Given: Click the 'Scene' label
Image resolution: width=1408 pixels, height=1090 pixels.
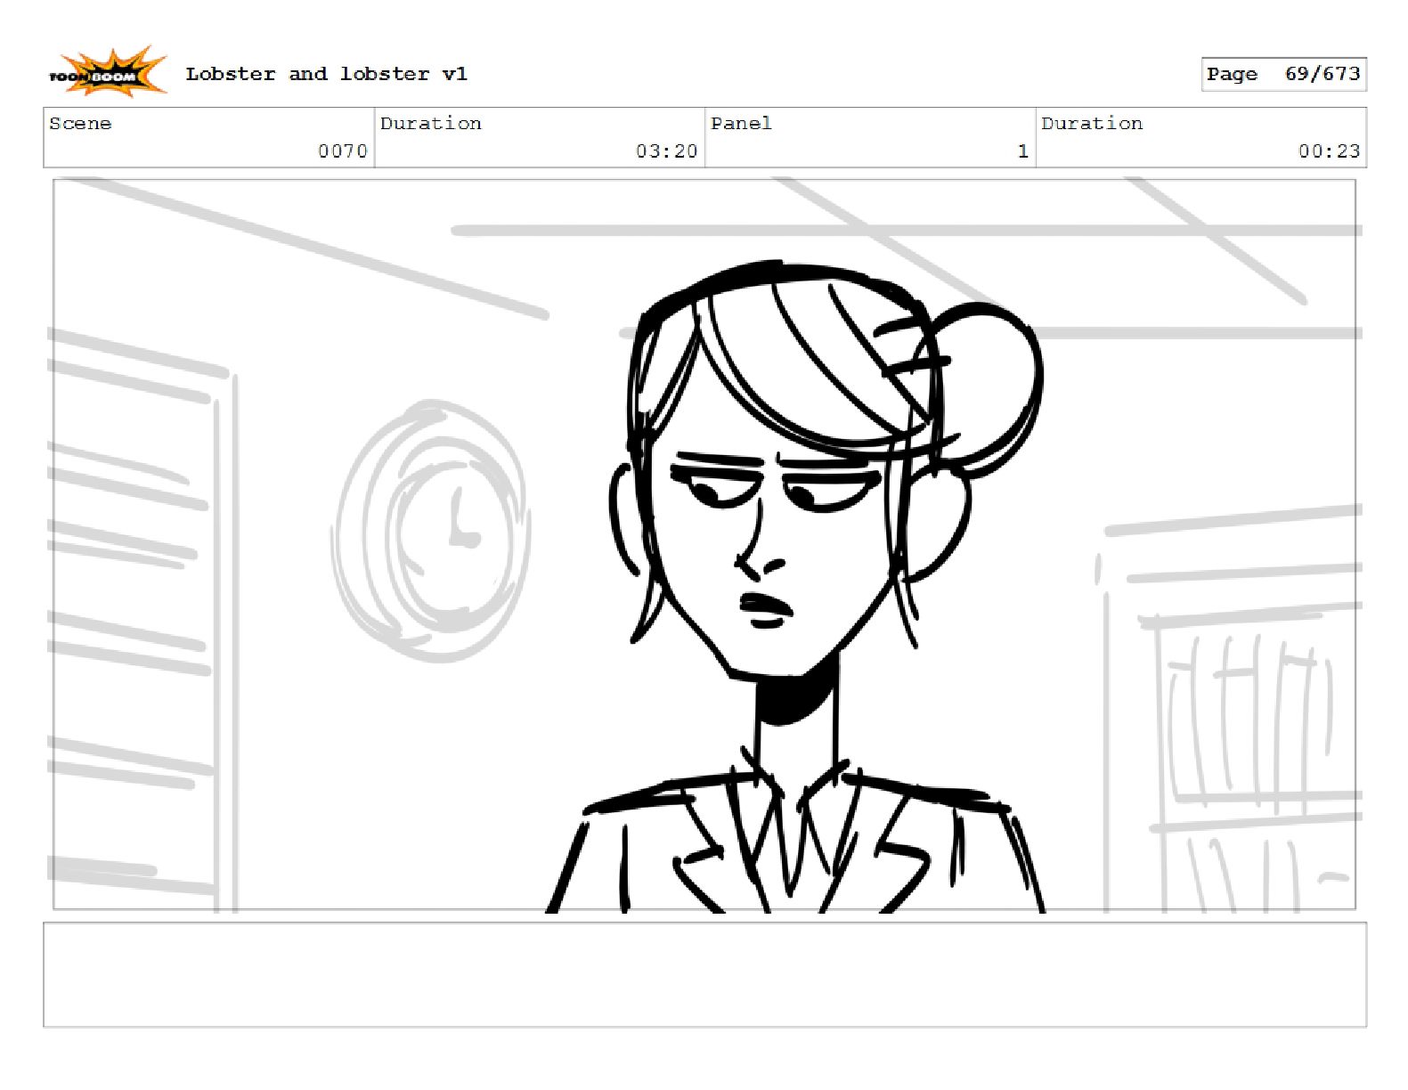Looking at the screenshot, I should [x=80, y=124].
